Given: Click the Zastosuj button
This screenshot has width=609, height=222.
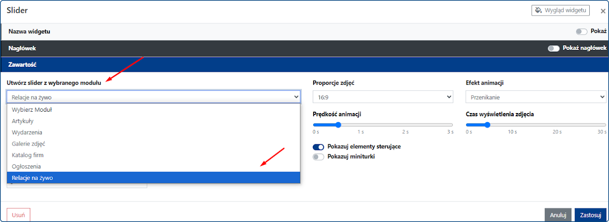Looking at the screenshot, I should pos(590,215).
